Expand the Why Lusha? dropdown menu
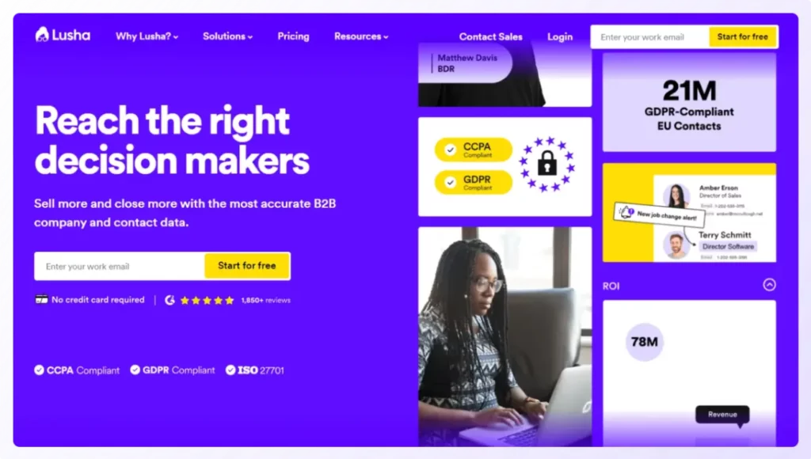 (x=147, y=36)
